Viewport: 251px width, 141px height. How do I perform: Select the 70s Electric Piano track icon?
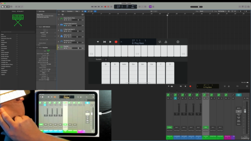click(62, 42)
